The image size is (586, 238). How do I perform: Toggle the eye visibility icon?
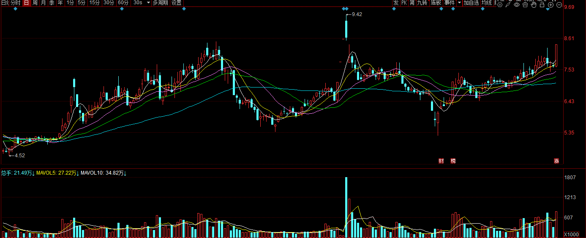tap(517, 5)
